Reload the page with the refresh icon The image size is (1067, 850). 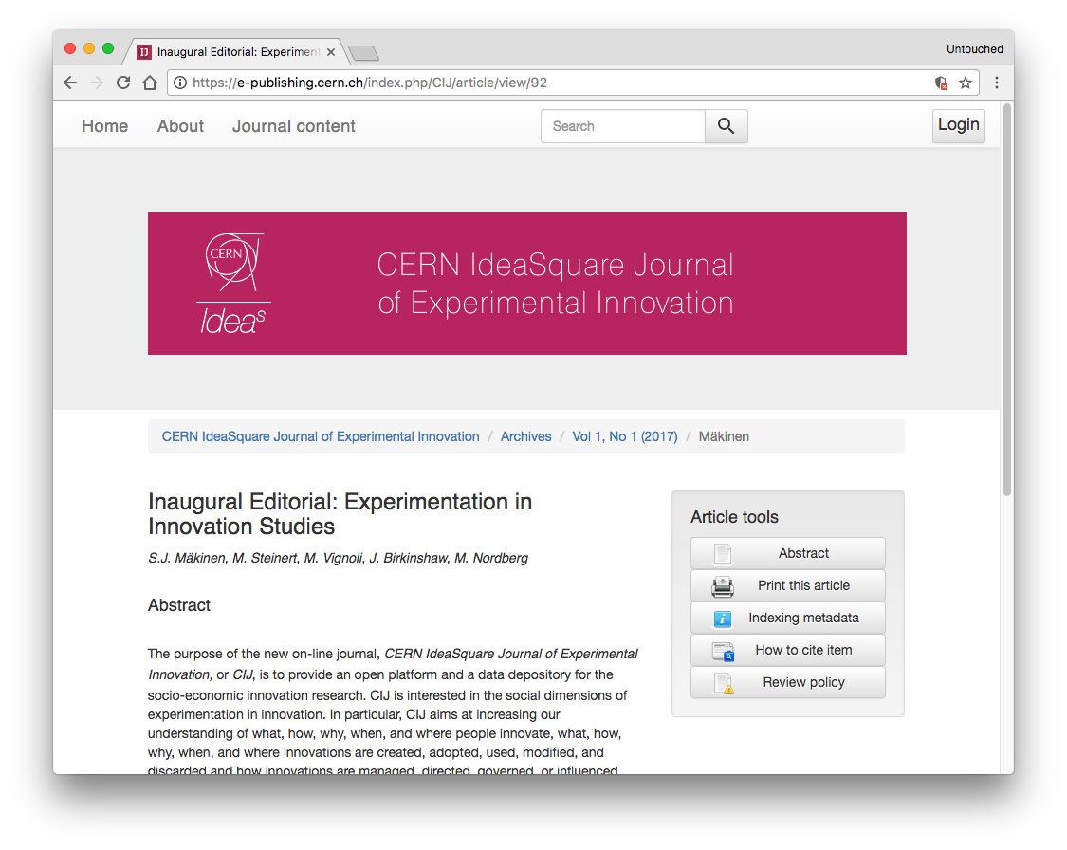123,83
